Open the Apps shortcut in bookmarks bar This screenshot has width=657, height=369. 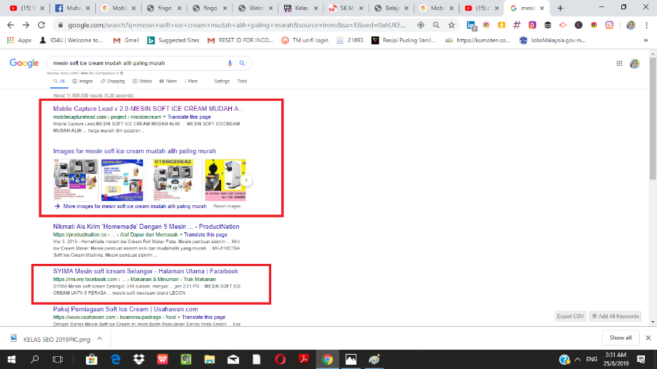tap(19, 40)
